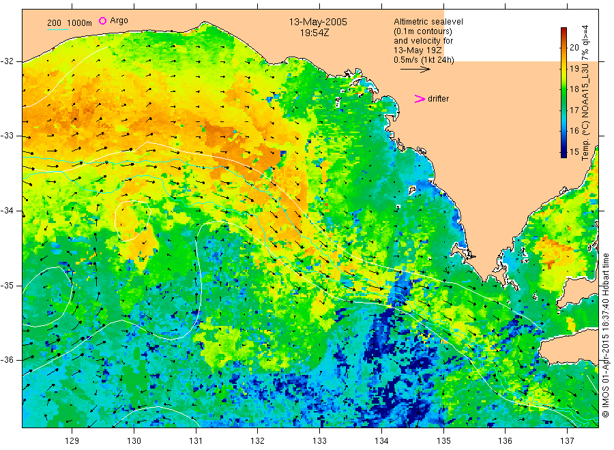This screenshot has width=614, height=450.
Task: Click the time text '19:54Z'
Action: point(315,33)
